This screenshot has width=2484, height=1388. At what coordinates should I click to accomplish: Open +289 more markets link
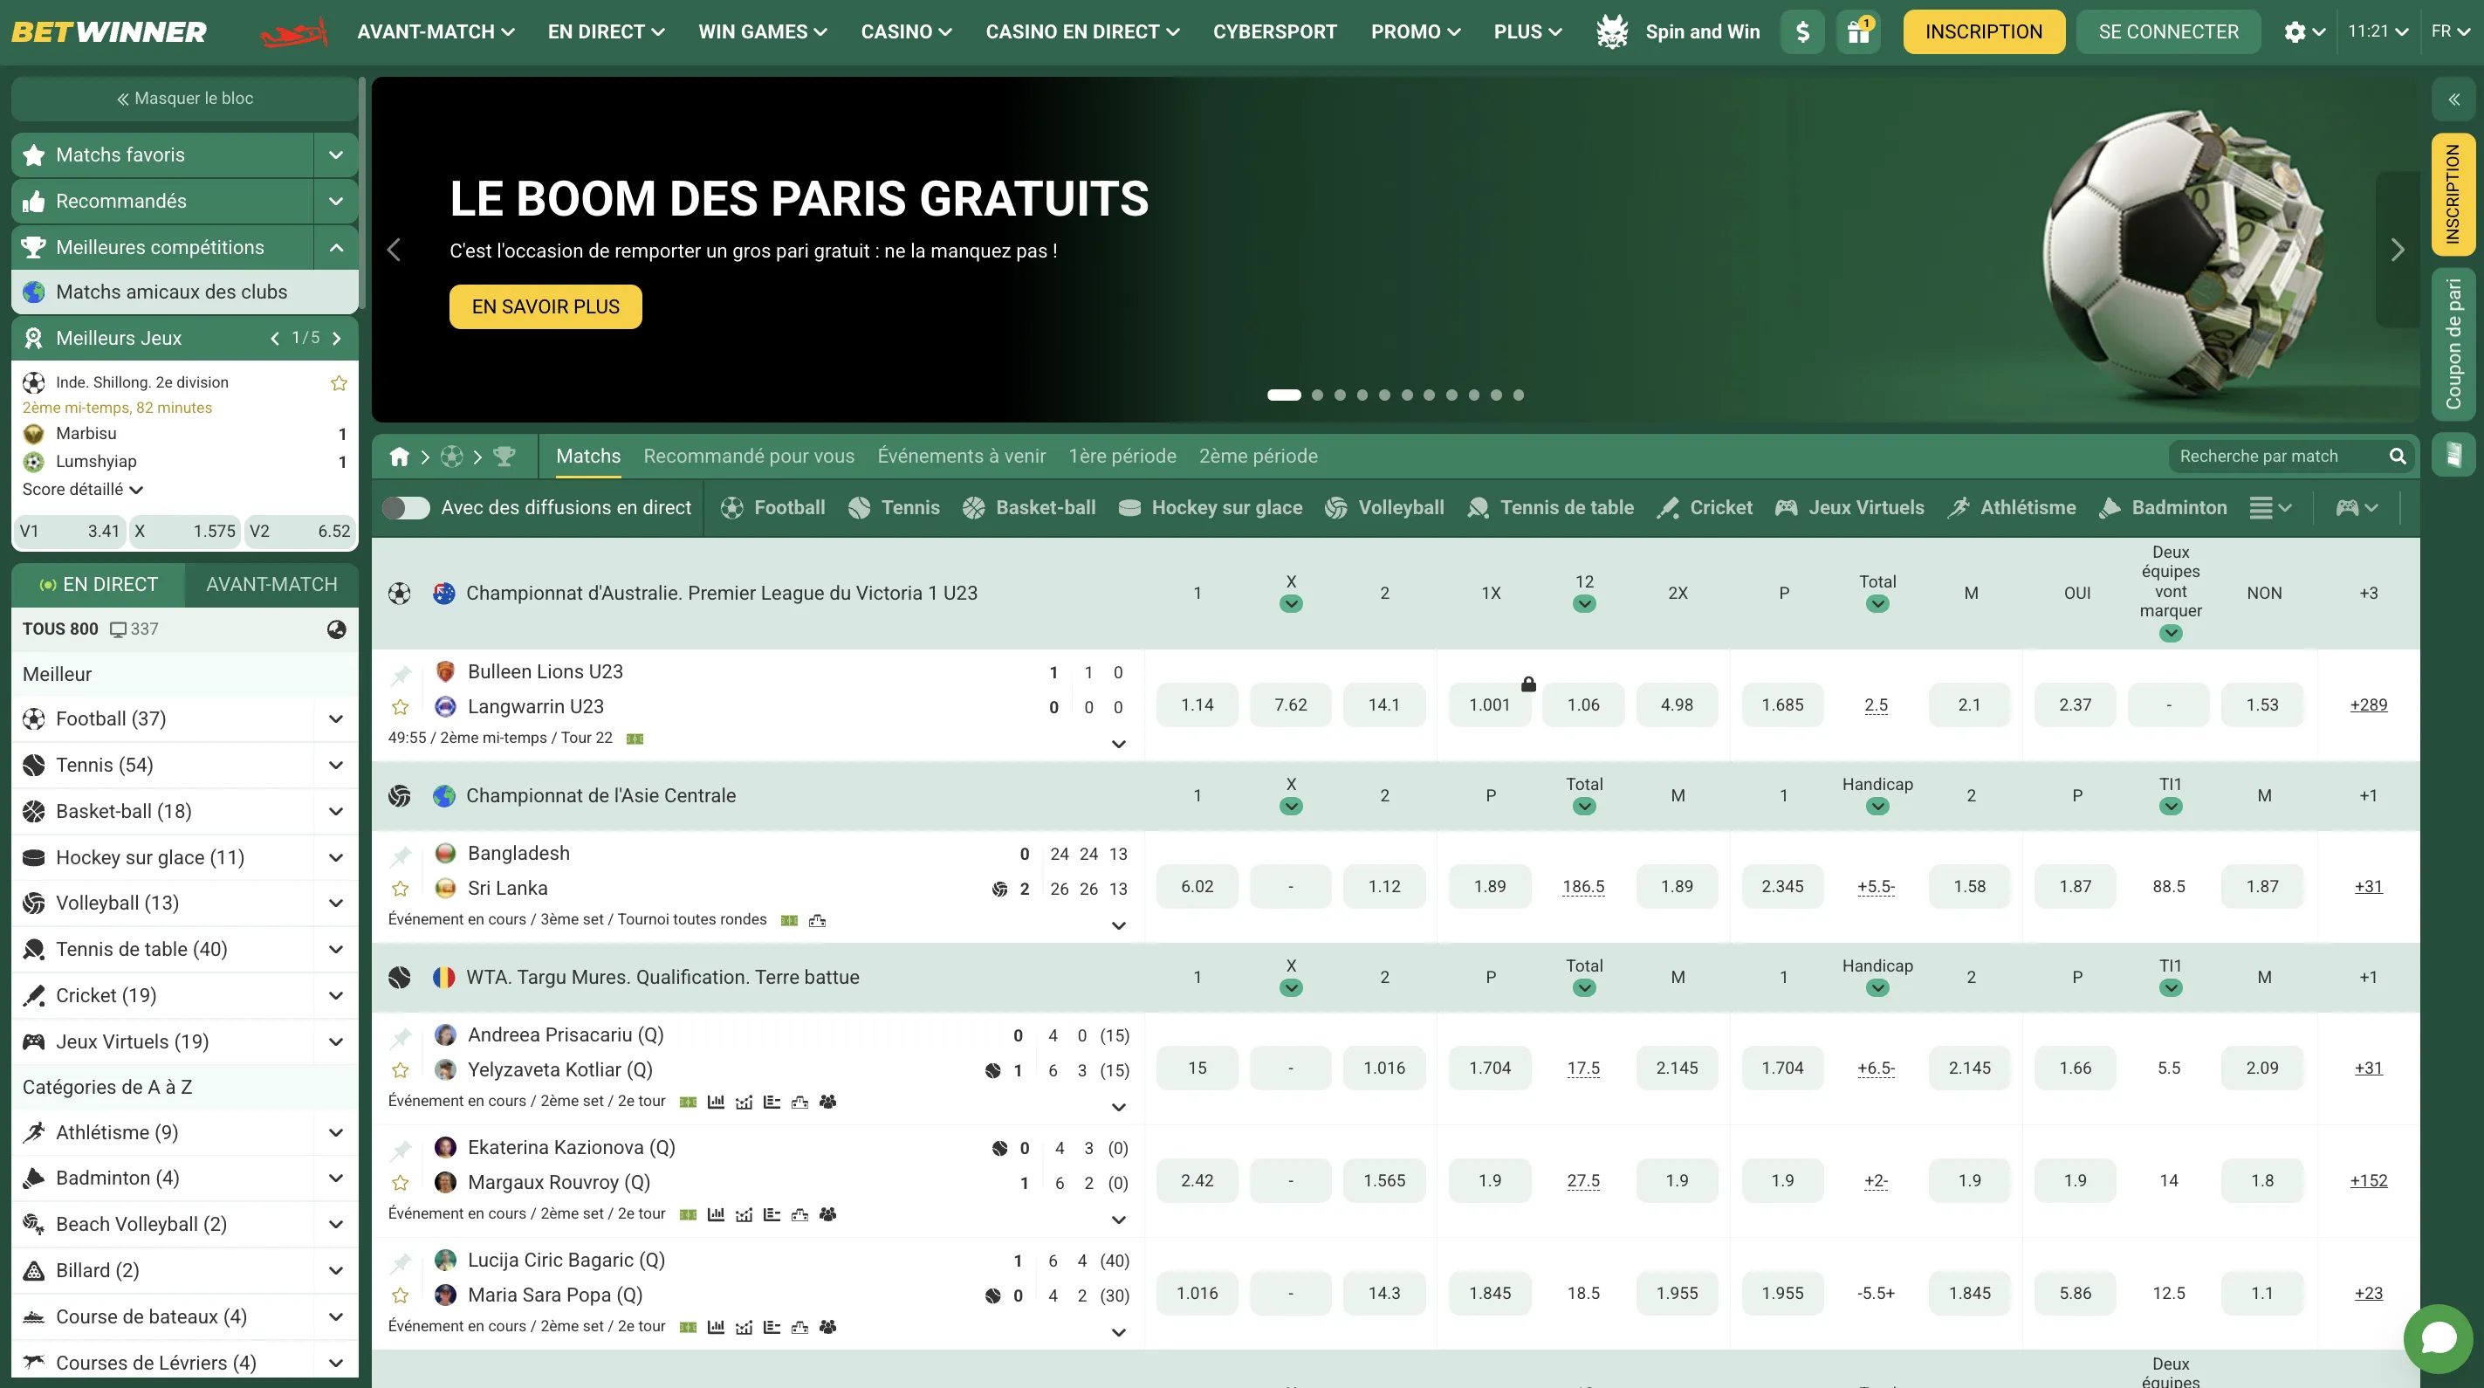(2367, 705)
